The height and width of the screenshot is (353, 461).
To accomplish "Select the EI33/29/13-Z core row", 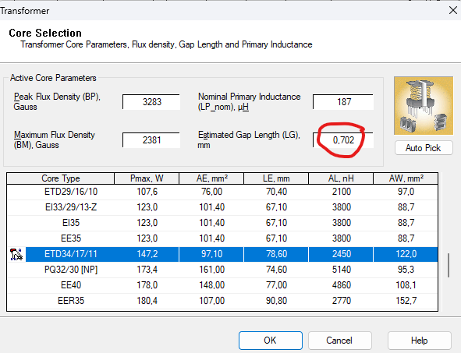I will click(x=222, y=207).
